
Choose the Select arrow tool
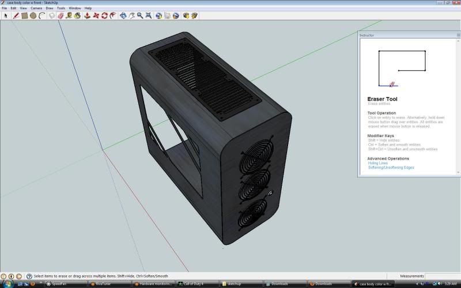(x=6, y=16)
